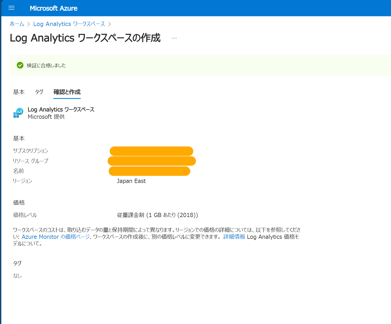Click the 従量課金制 pricing tier text
Screen dimensions: 391x324
click(157, 215)
